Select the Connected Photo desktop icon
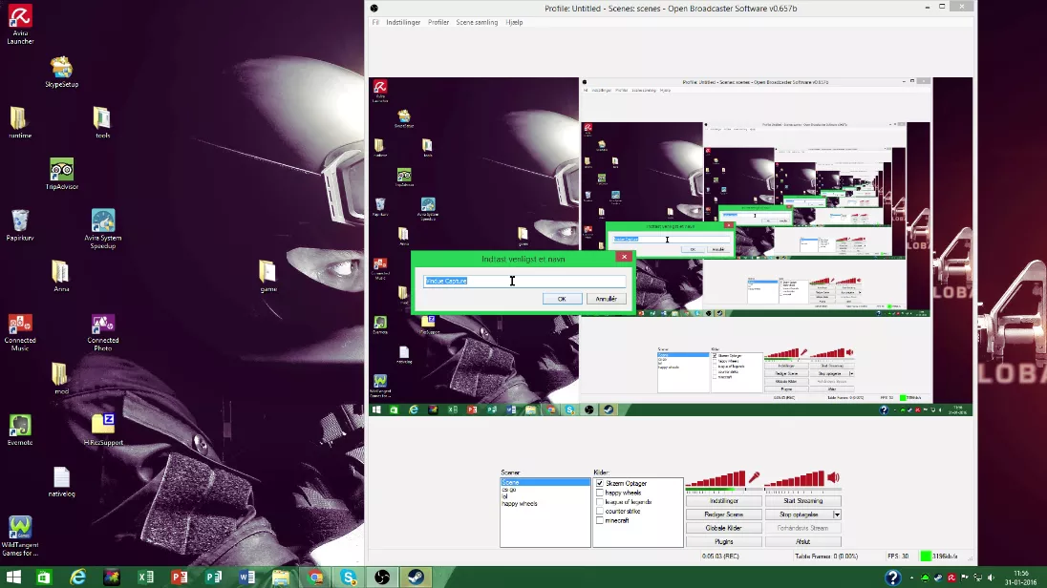Viewport: 1047px width, 588px height. pyautogui.click(x=103, y=332)
